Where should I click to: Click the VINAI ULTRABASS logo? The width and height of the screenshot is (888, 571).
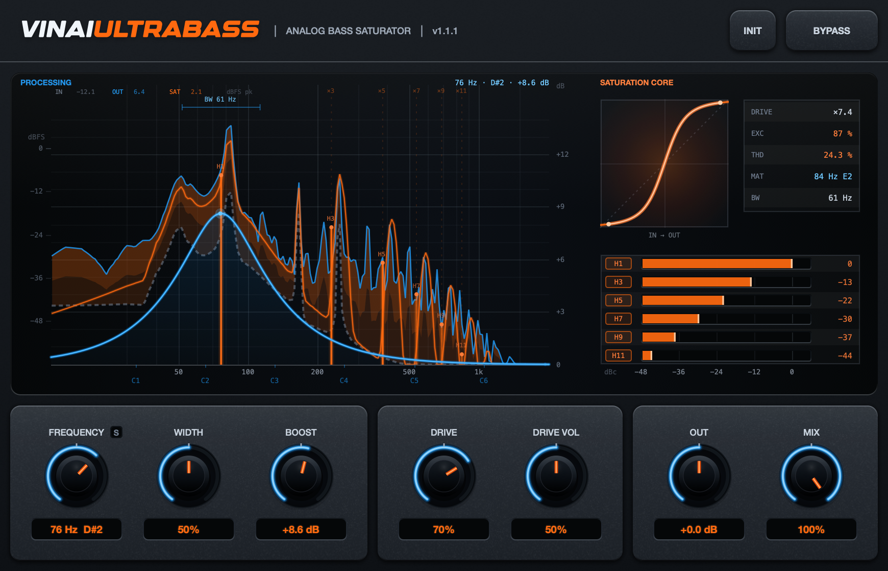coord(140,30)
